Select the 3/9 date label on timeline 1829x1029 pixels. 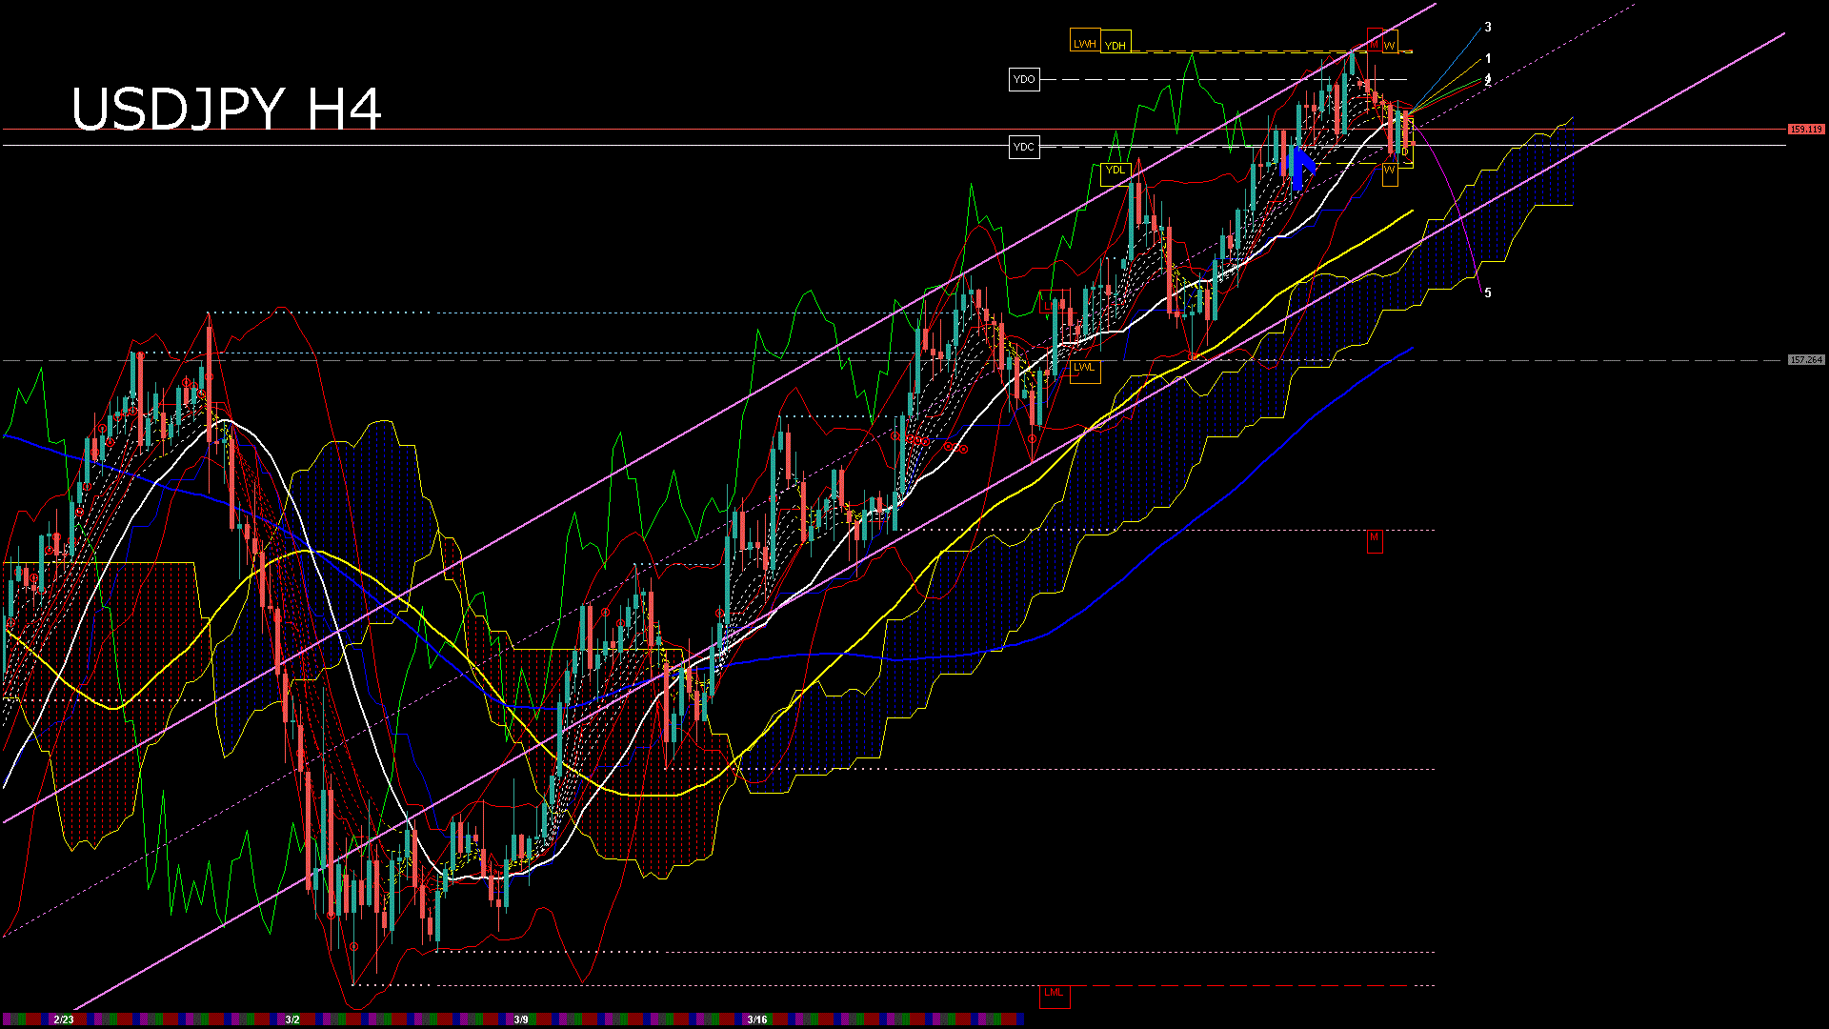point(522,1019)
